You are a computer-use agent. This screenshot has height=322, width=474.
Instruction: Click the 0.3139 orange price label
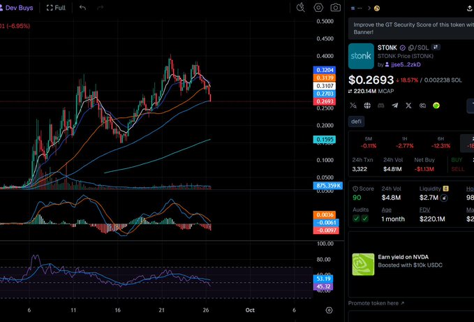point(325,78)
